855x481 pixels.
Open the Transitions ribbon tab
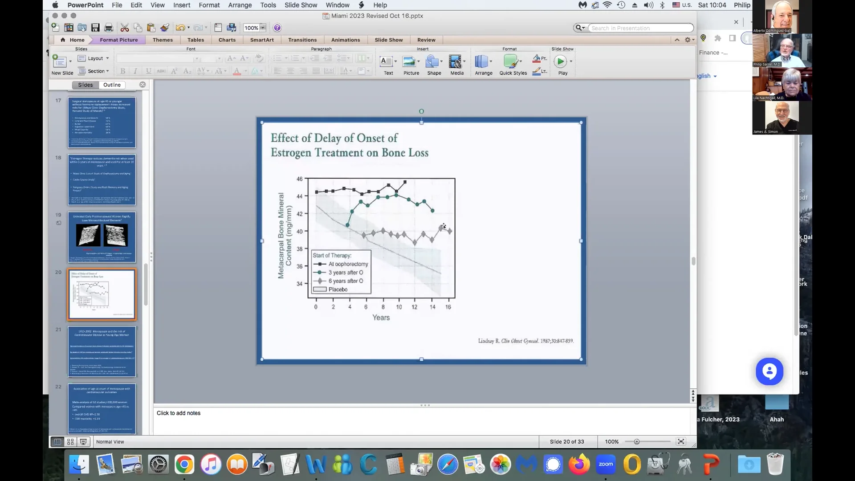click(x=302, y=40)
